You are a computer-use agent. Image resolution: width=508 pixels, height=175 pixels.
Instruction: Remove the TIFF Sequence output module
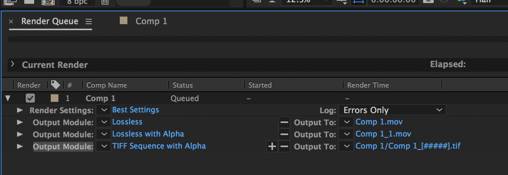pyautogui.click(x=284, y=146)
